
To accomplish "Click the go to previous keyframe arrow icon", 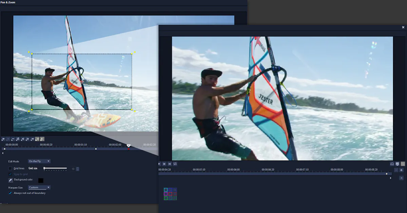I will [x=3, y=139].
